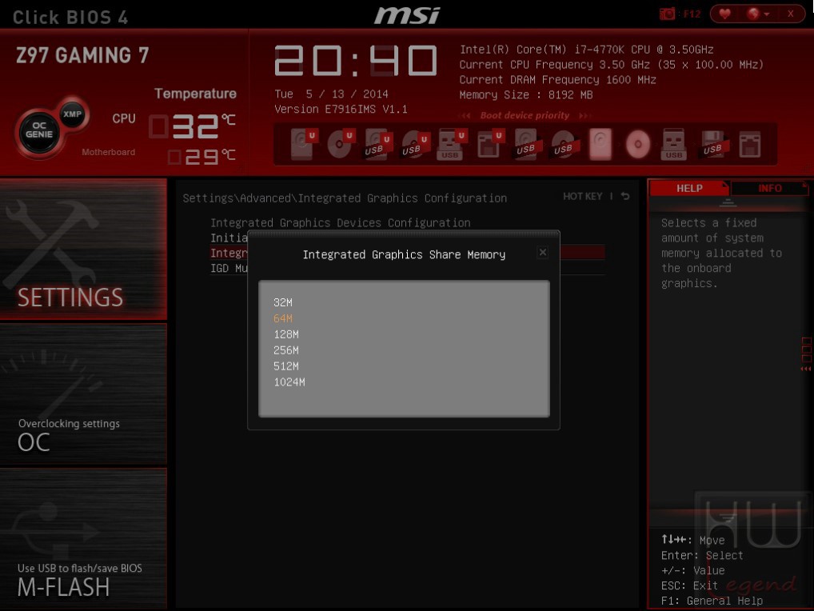
Task: Click the system clock time display
Action: (356, 60)
